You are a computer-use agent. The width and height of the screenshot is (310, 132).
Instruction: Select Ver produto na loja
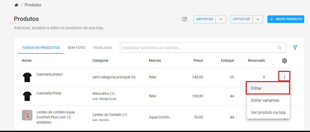tap(268, 112)
